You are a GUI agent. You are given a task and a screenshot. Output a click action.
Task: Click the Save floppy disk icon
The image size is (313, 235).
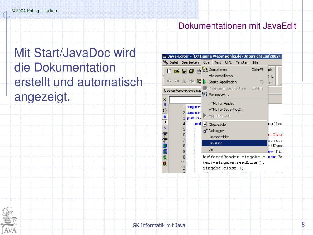[184, 71]
